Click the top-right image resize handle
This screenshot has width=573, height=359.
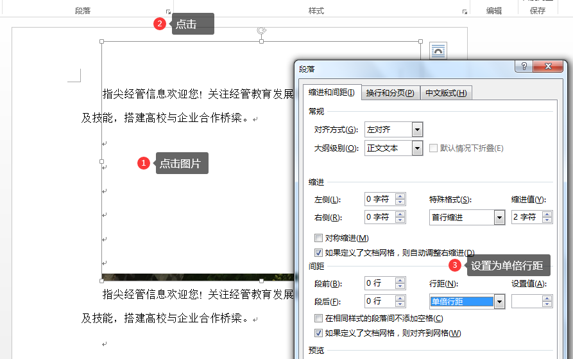(421, 42)
